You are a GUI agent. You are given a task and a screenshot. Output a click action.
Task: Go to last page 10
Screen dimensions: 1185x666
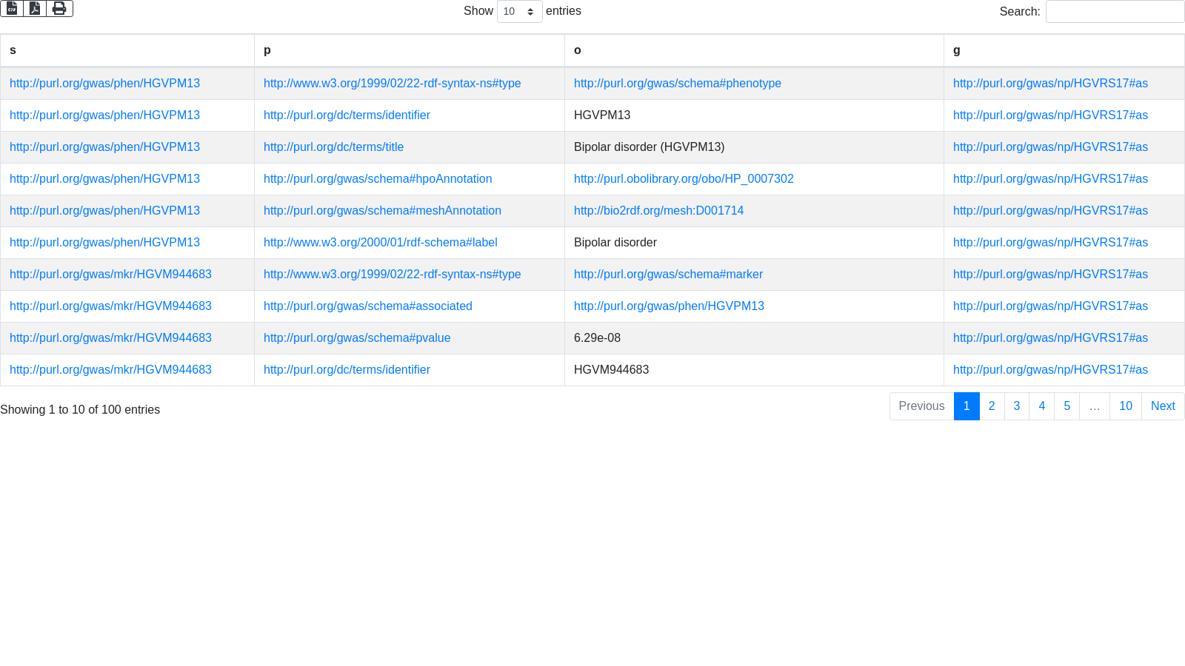click(1125, 406)
